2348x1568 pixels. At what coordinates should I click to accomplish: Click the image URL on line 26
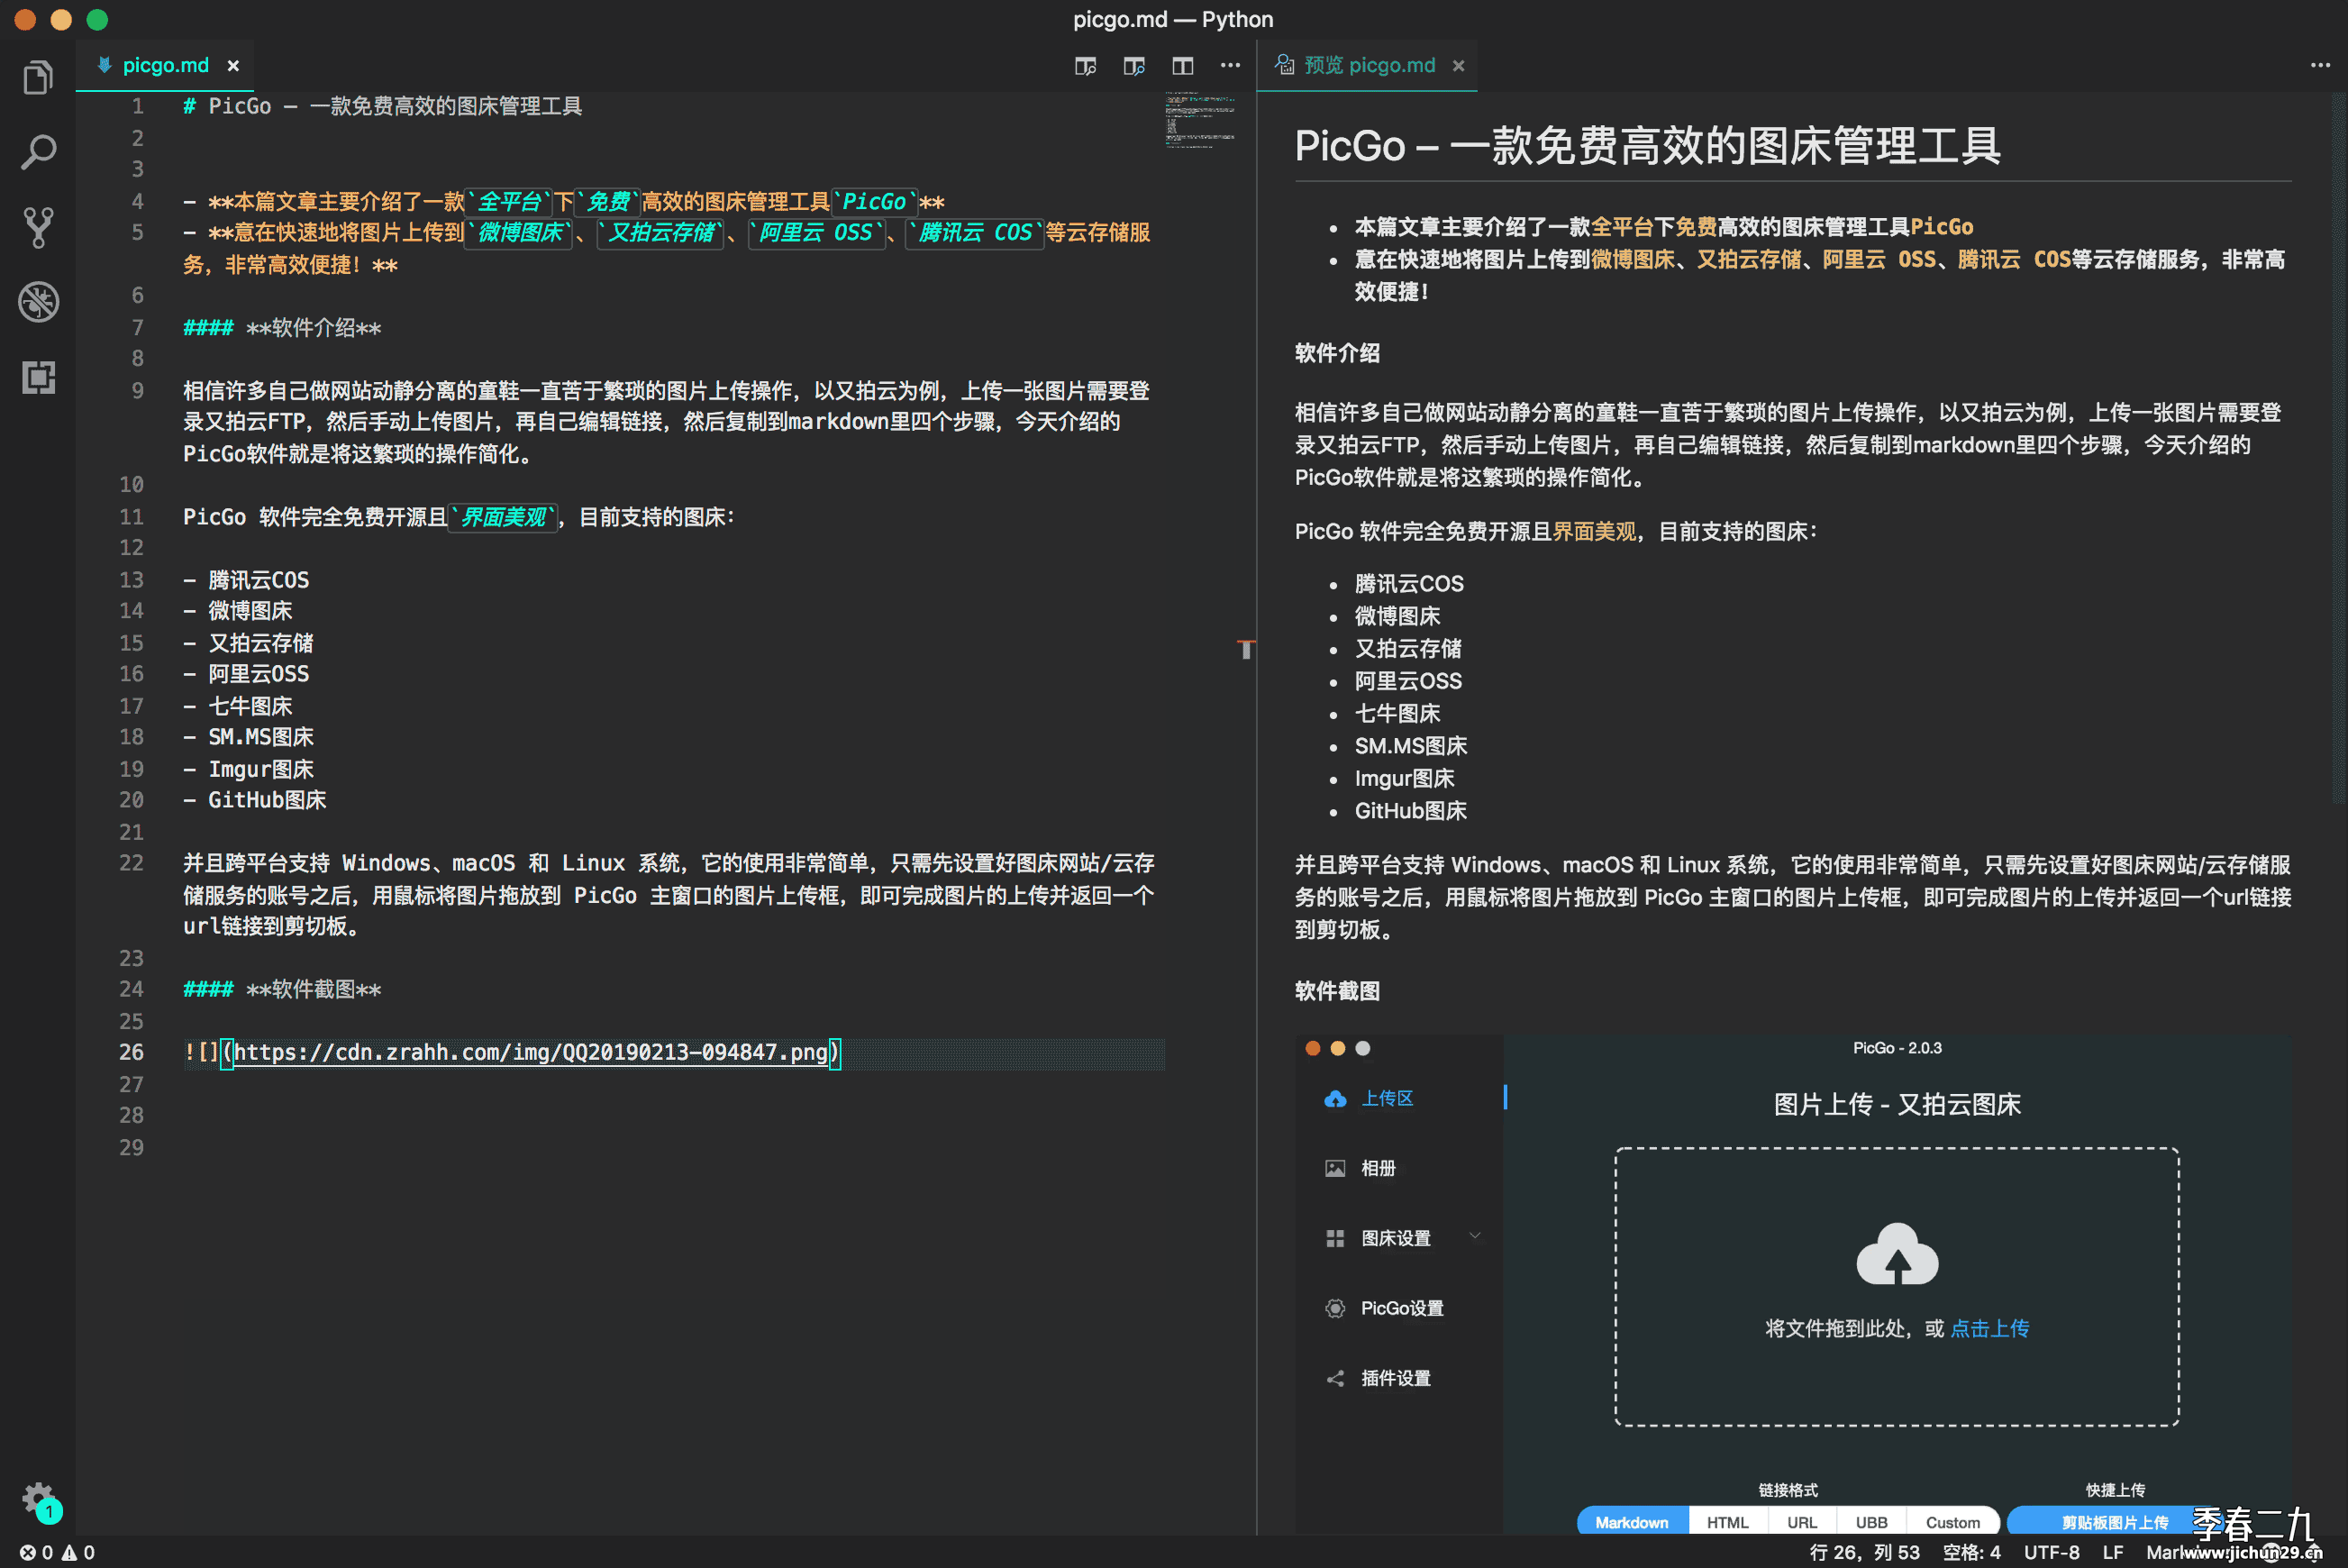tap(531, 1052)
